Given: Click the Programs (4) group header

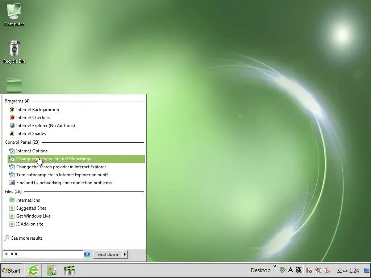Looking at the screenshot, I should tap(17, 101).
